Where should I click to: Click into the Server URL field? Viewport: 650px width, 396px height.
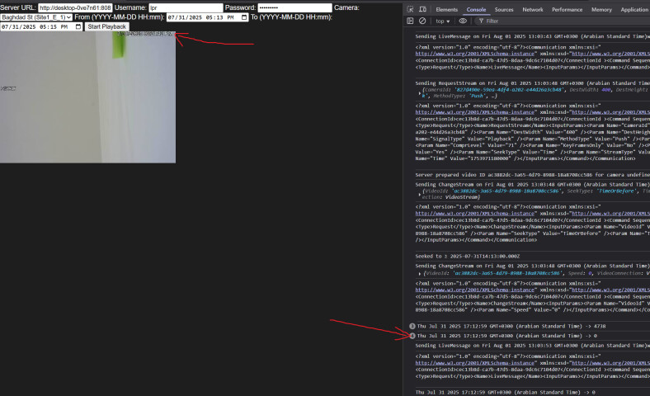(x=74, y=7)
